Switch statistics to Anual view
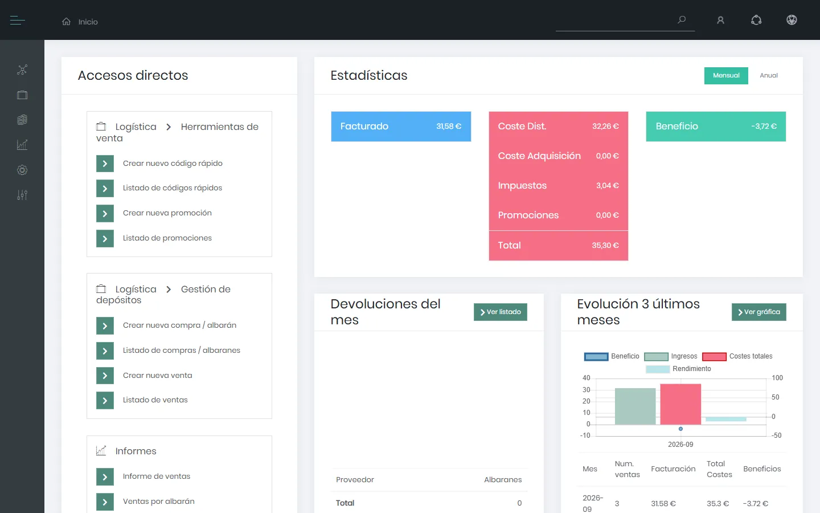 pos(769,76)
